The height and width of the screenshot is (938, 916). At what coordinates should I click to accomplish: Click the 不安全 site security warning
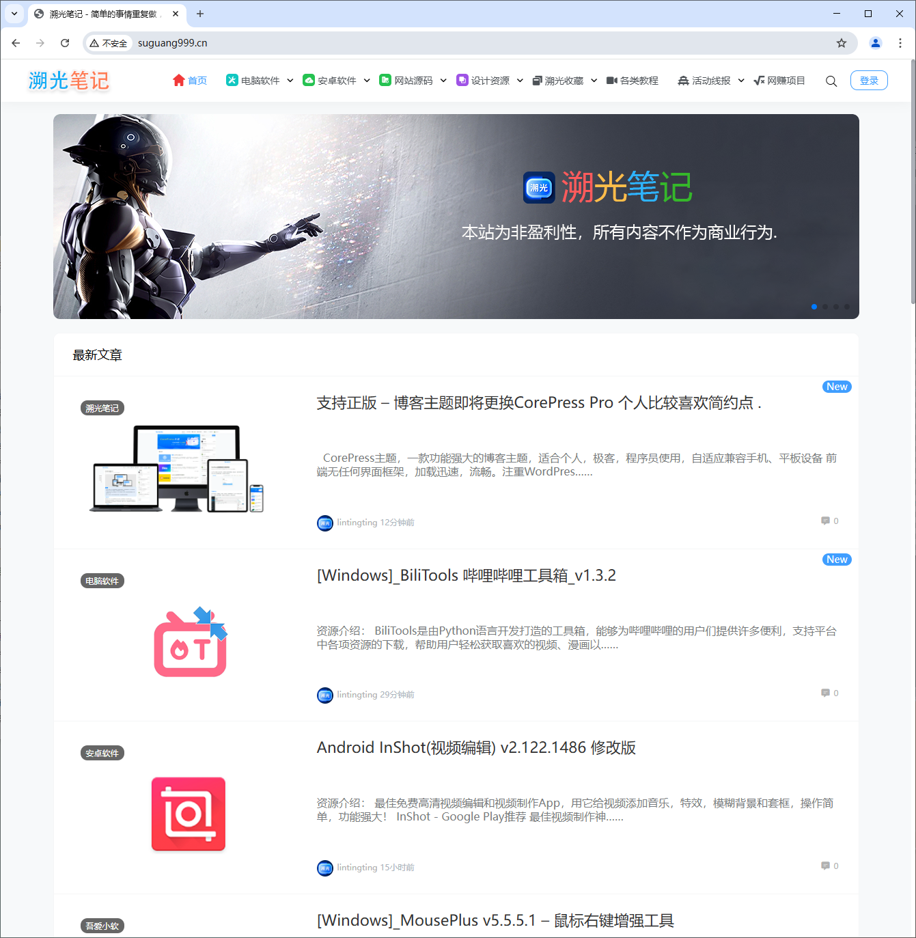point(109,43)
